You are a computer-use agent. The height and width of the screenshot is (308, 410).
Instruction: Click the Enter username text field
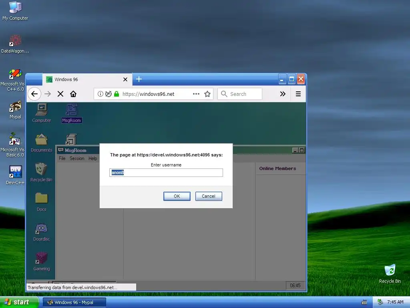pyautogui.click(x=166, y=172)
